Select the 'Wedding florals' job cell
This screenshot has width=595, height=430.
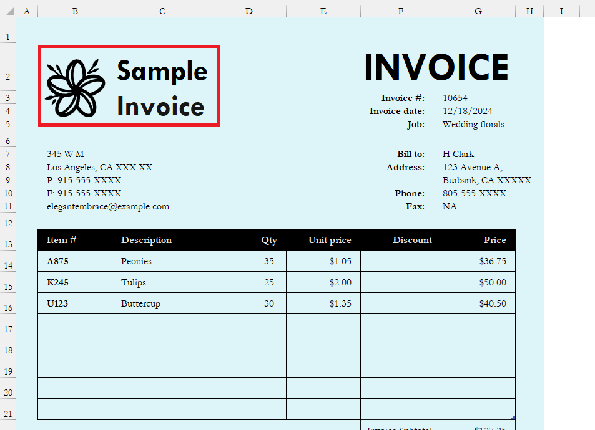pyautogui.click(x=473, y=124)
